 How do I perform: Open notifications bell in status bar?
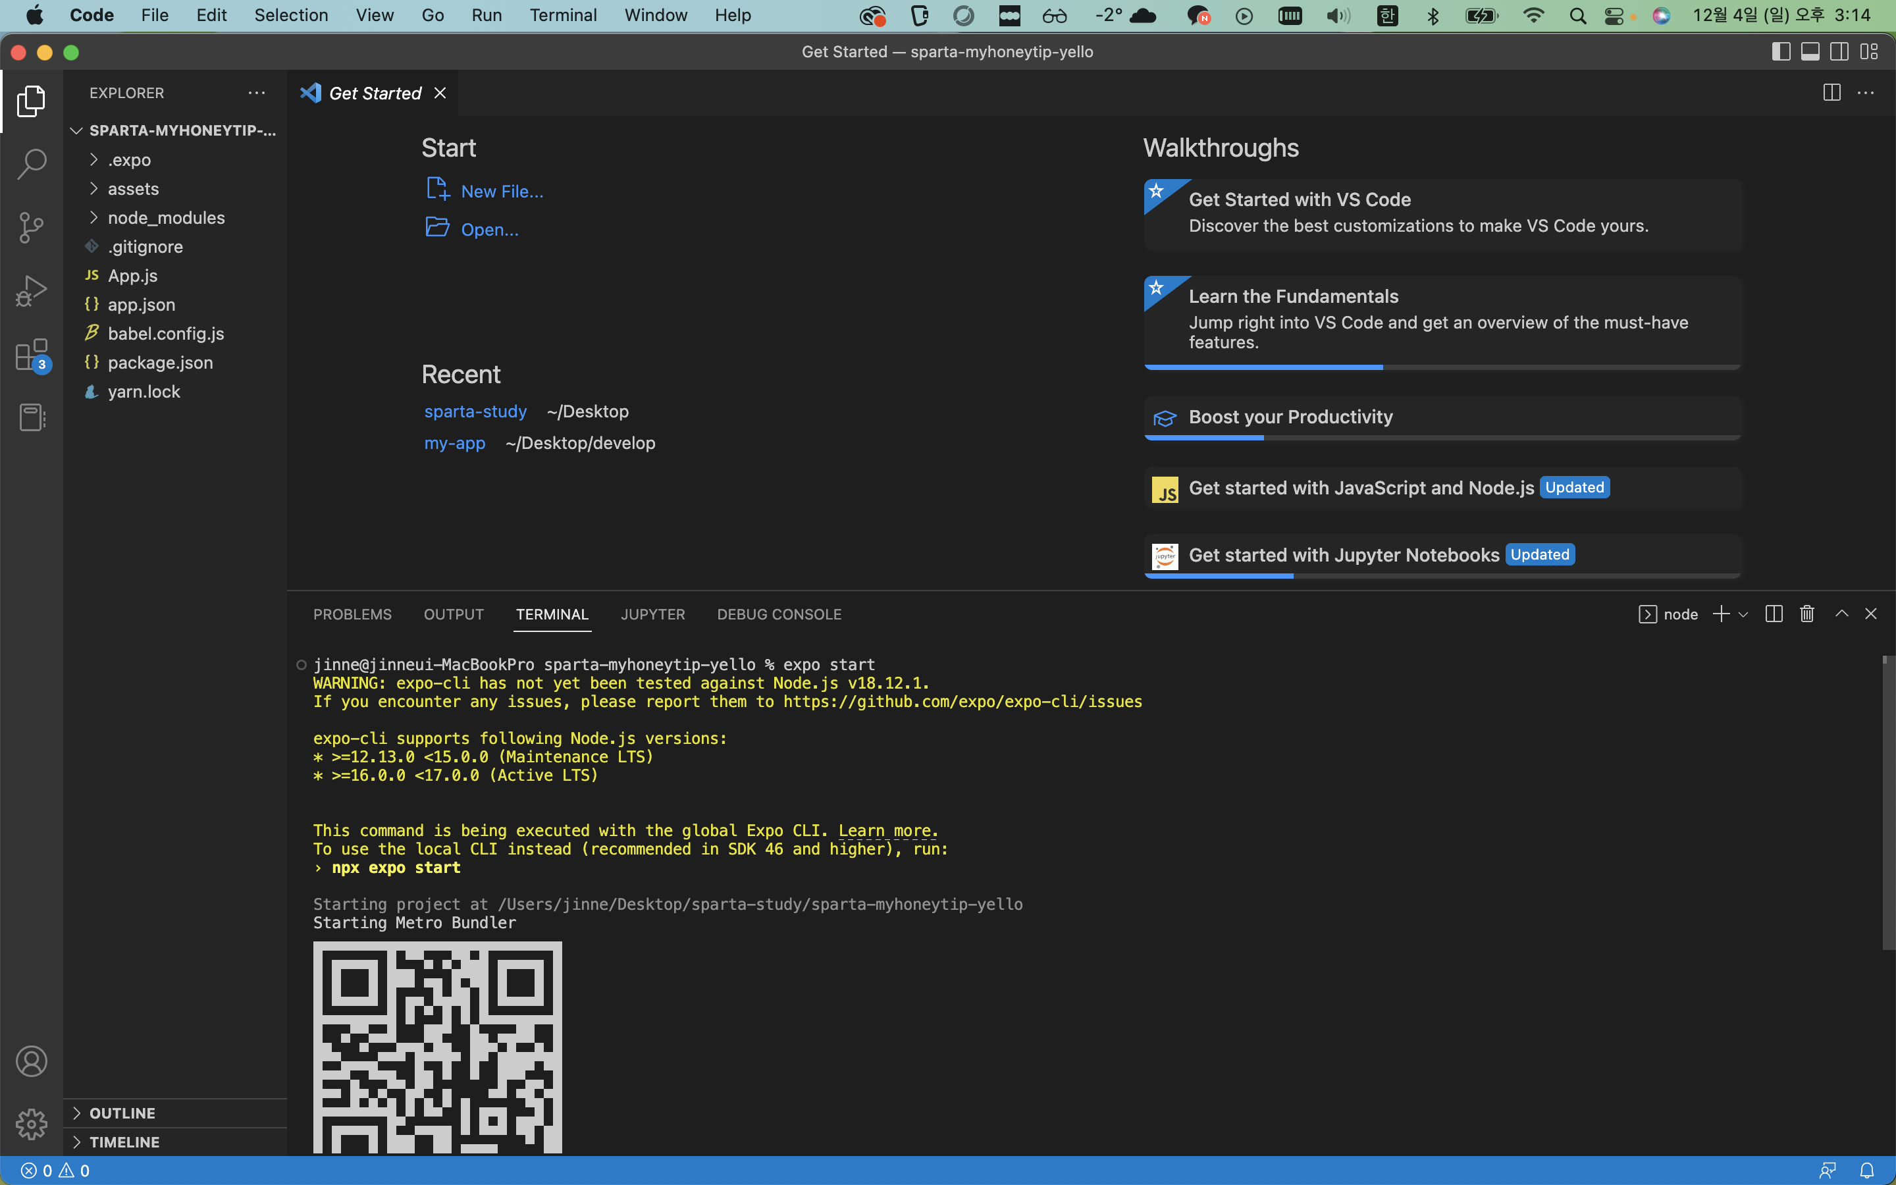1867,1170
